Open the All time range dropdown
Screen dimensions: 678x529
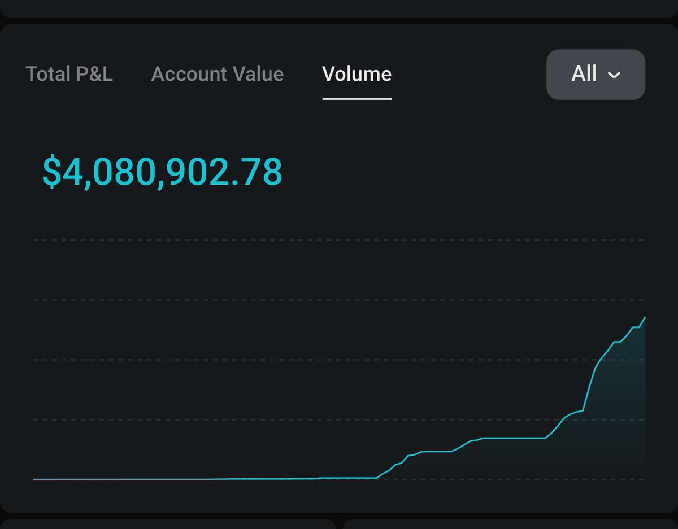[x=596, y=74]
